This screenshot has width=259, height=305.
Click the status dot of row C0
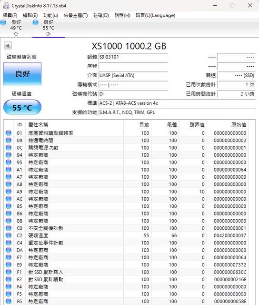[9, 228]
